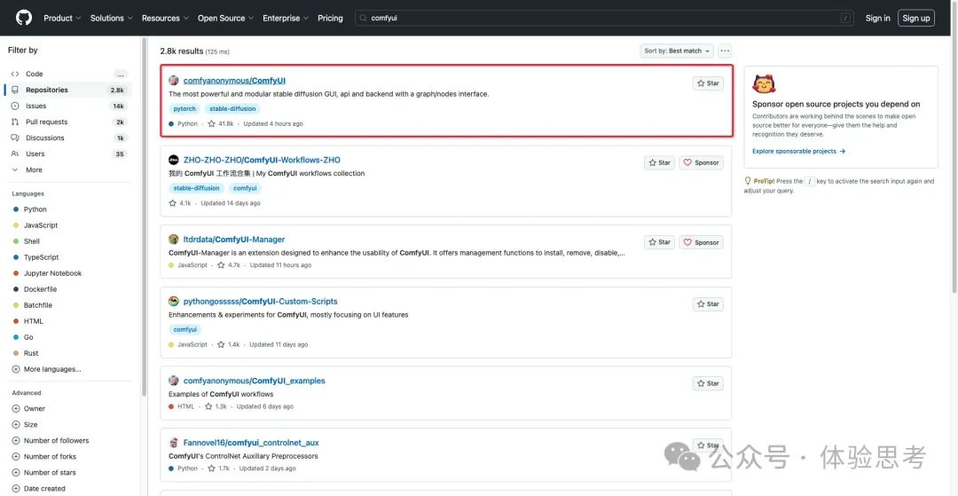Screen dimensions: 958x496
Task: Star the ComfyUI-Custom-Scripts repository
Action: coord(708,303)
